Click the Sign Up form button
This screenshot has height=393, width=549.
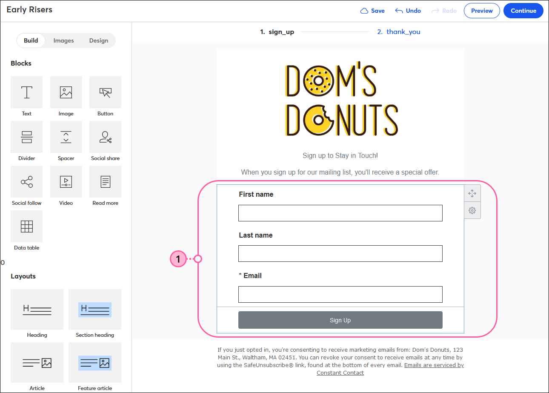(340, 320)
